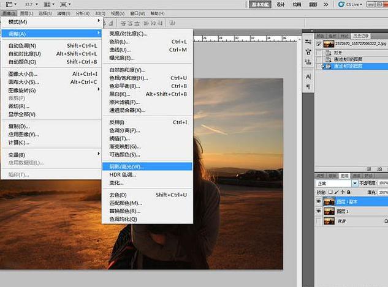Click the create new snapshot icon in History panel
This screenshot has width=388, height=287.
[379, 169]
